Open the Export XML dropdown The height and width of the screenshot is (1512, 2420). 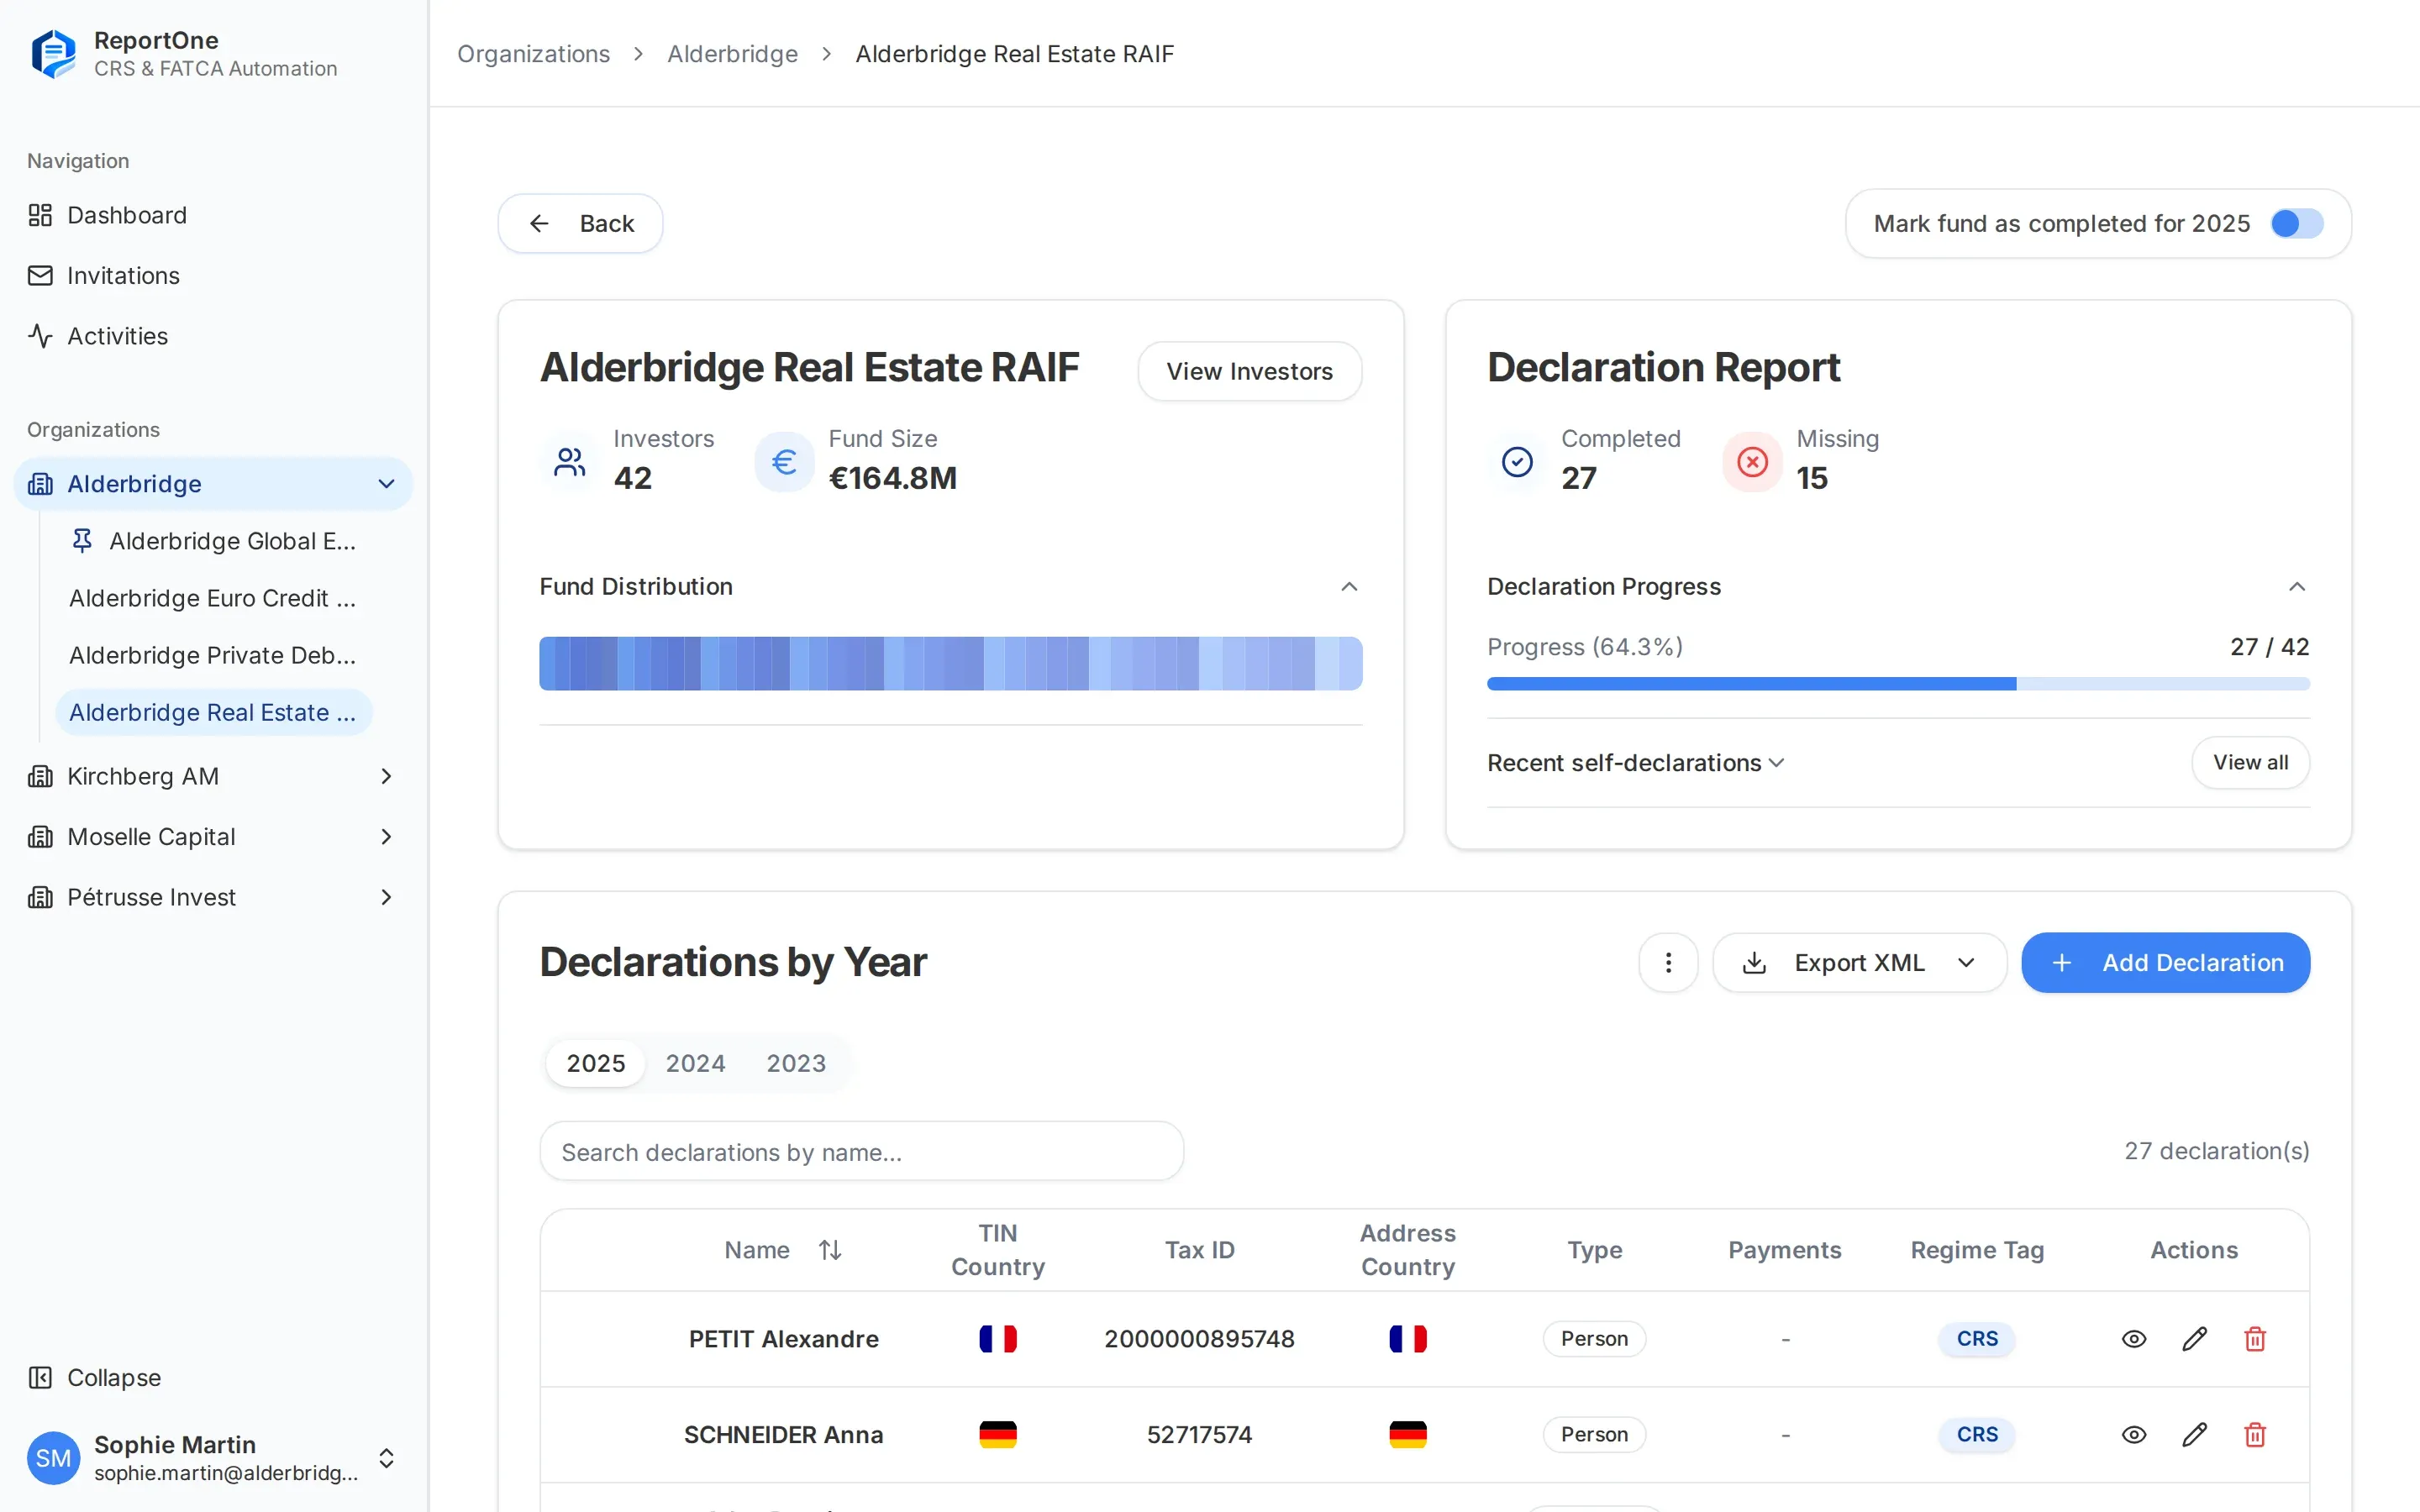click(1859, 963)
